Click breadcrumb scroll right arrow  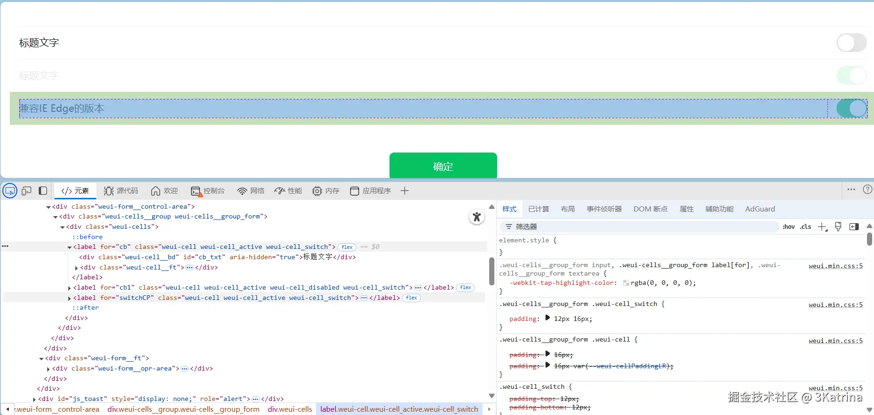click(x=489, y=409)
